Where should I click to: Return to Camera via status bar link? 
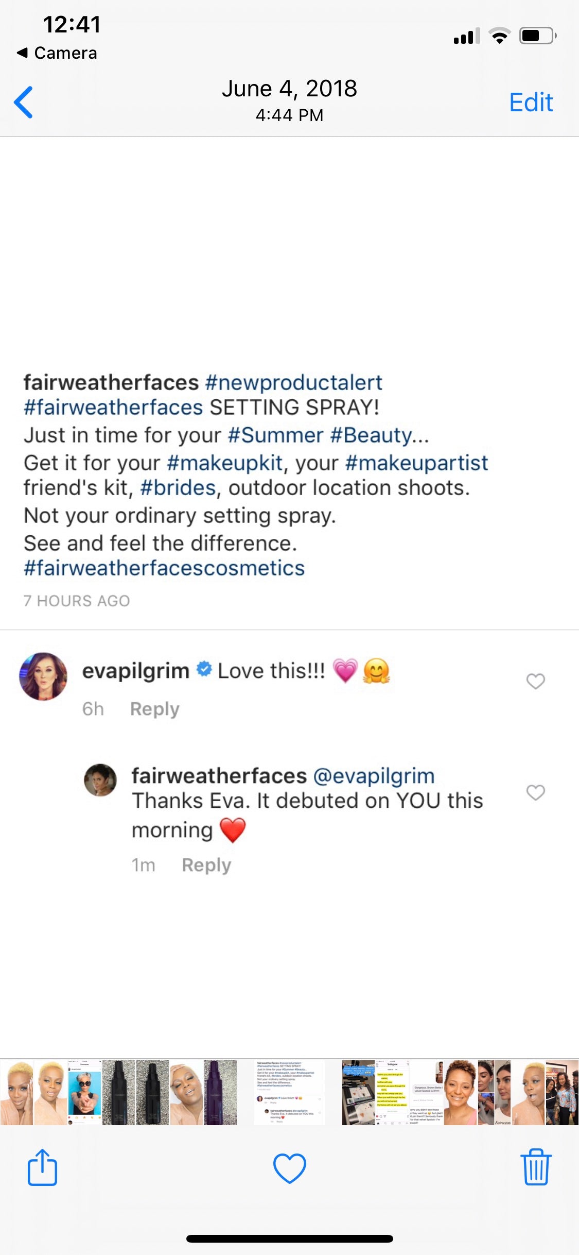[x=57, y=53]
